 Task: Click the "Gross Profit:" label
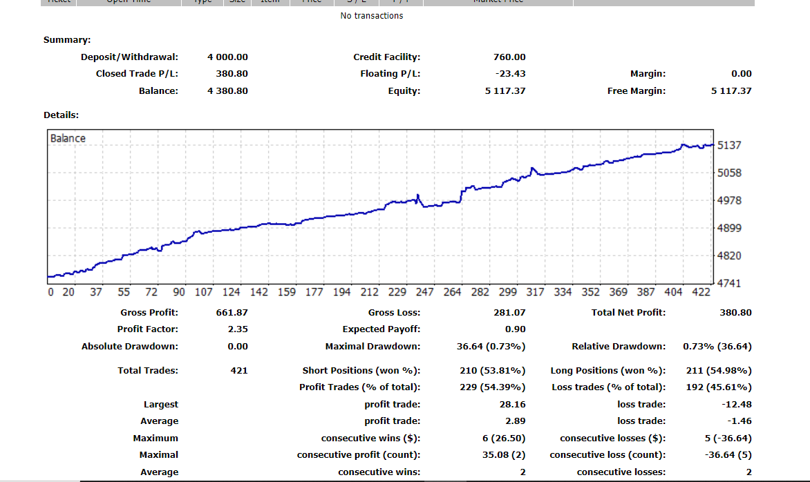coord(149,312)
